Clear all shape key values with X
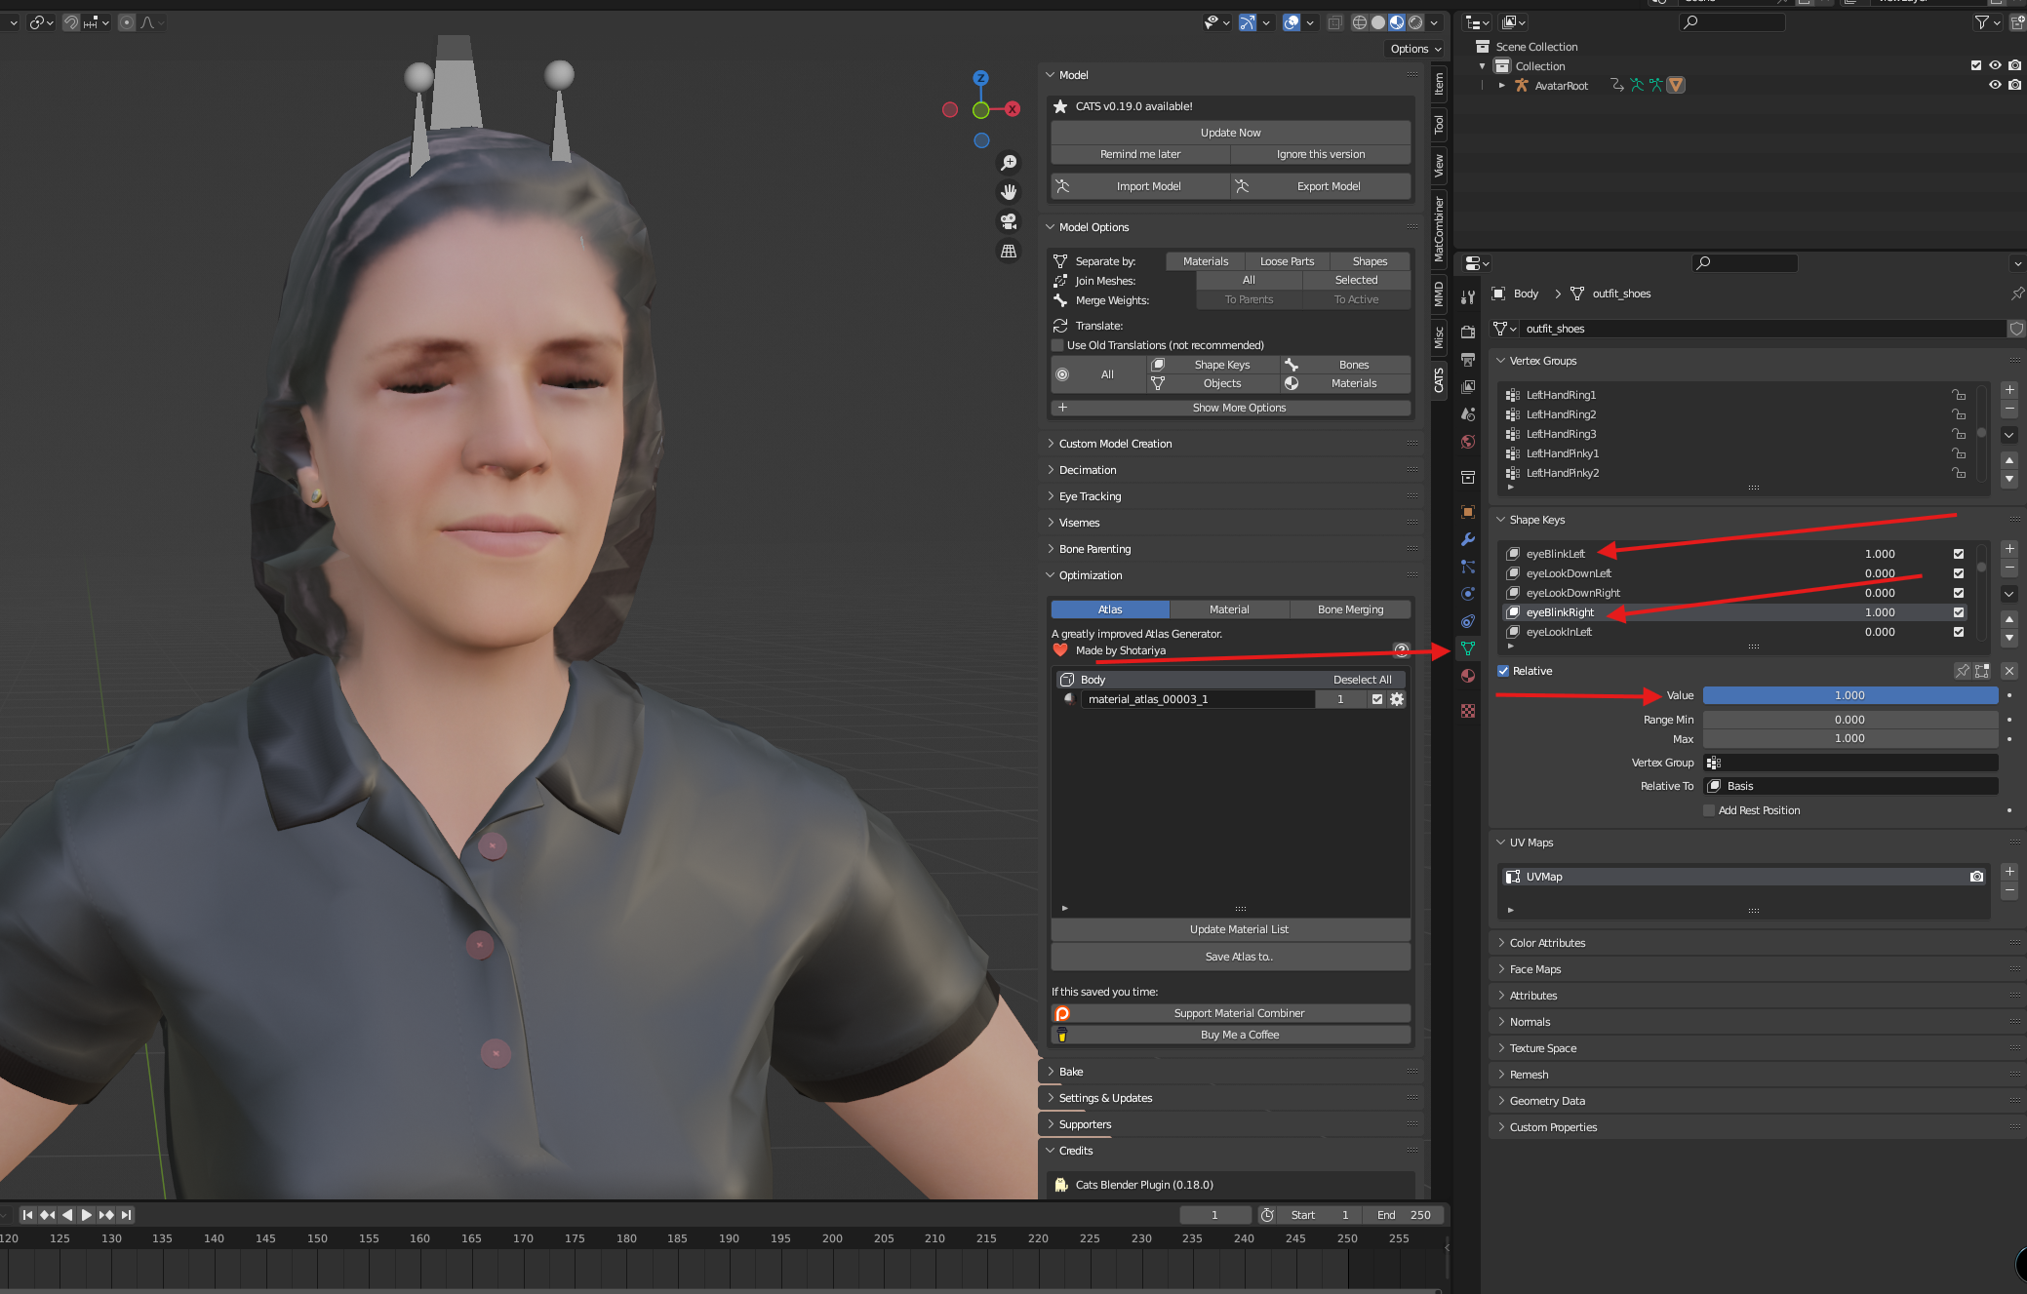This screenshot has height=1294, width=2027. tap(2009, 671)
